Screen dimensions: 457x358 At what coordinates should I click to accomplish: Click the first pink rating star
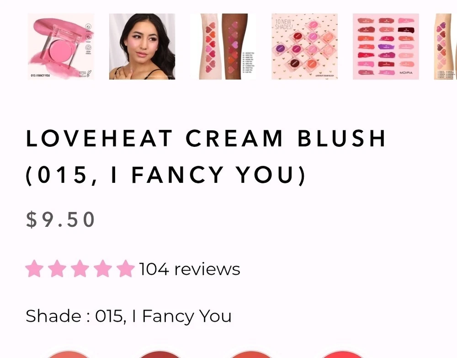click(x=34, y=268)
